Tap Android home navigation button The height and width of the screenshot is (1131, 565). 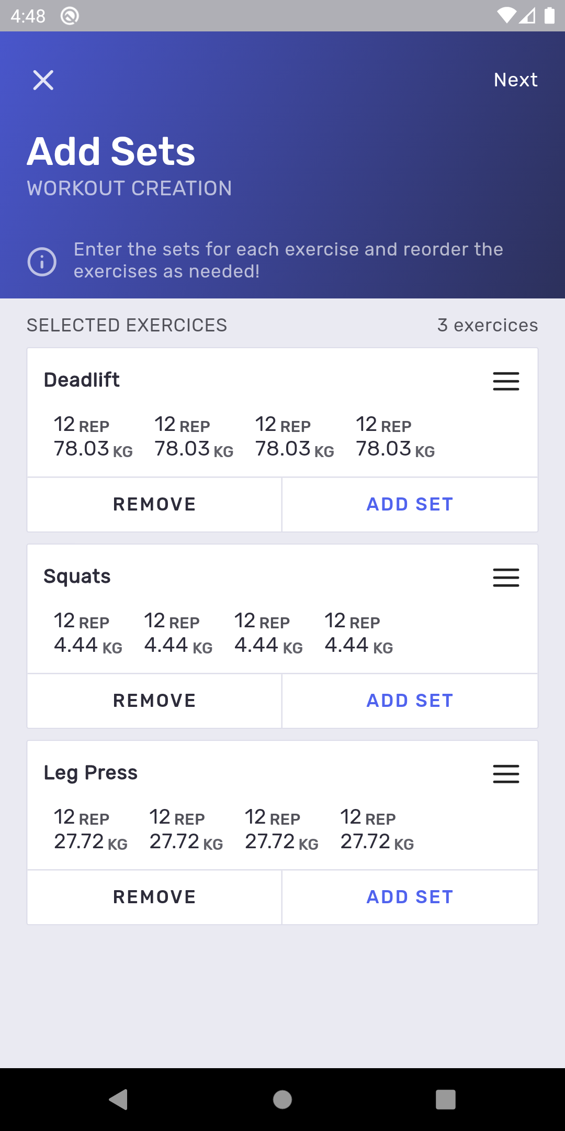[x=282, y=1099]
